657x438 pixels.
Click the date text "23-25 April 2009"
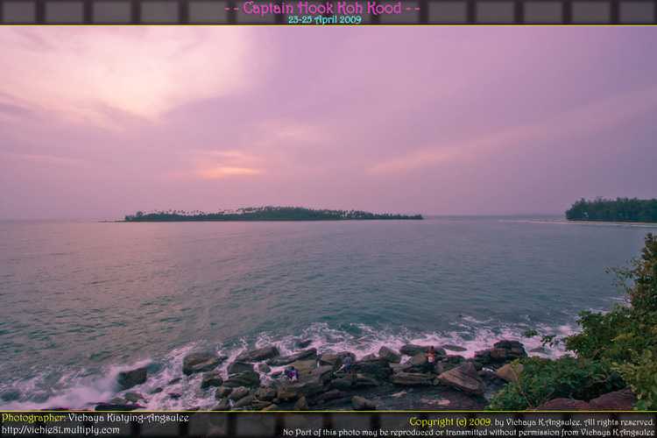click(x=324, y=19)
